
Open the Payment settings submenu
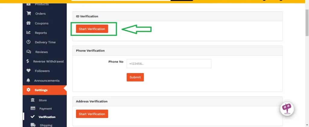[x=45, y=109]
